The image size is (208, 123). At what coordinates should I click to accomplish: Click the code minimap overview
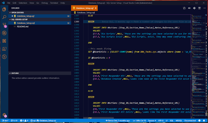click(x=198, y=66)
